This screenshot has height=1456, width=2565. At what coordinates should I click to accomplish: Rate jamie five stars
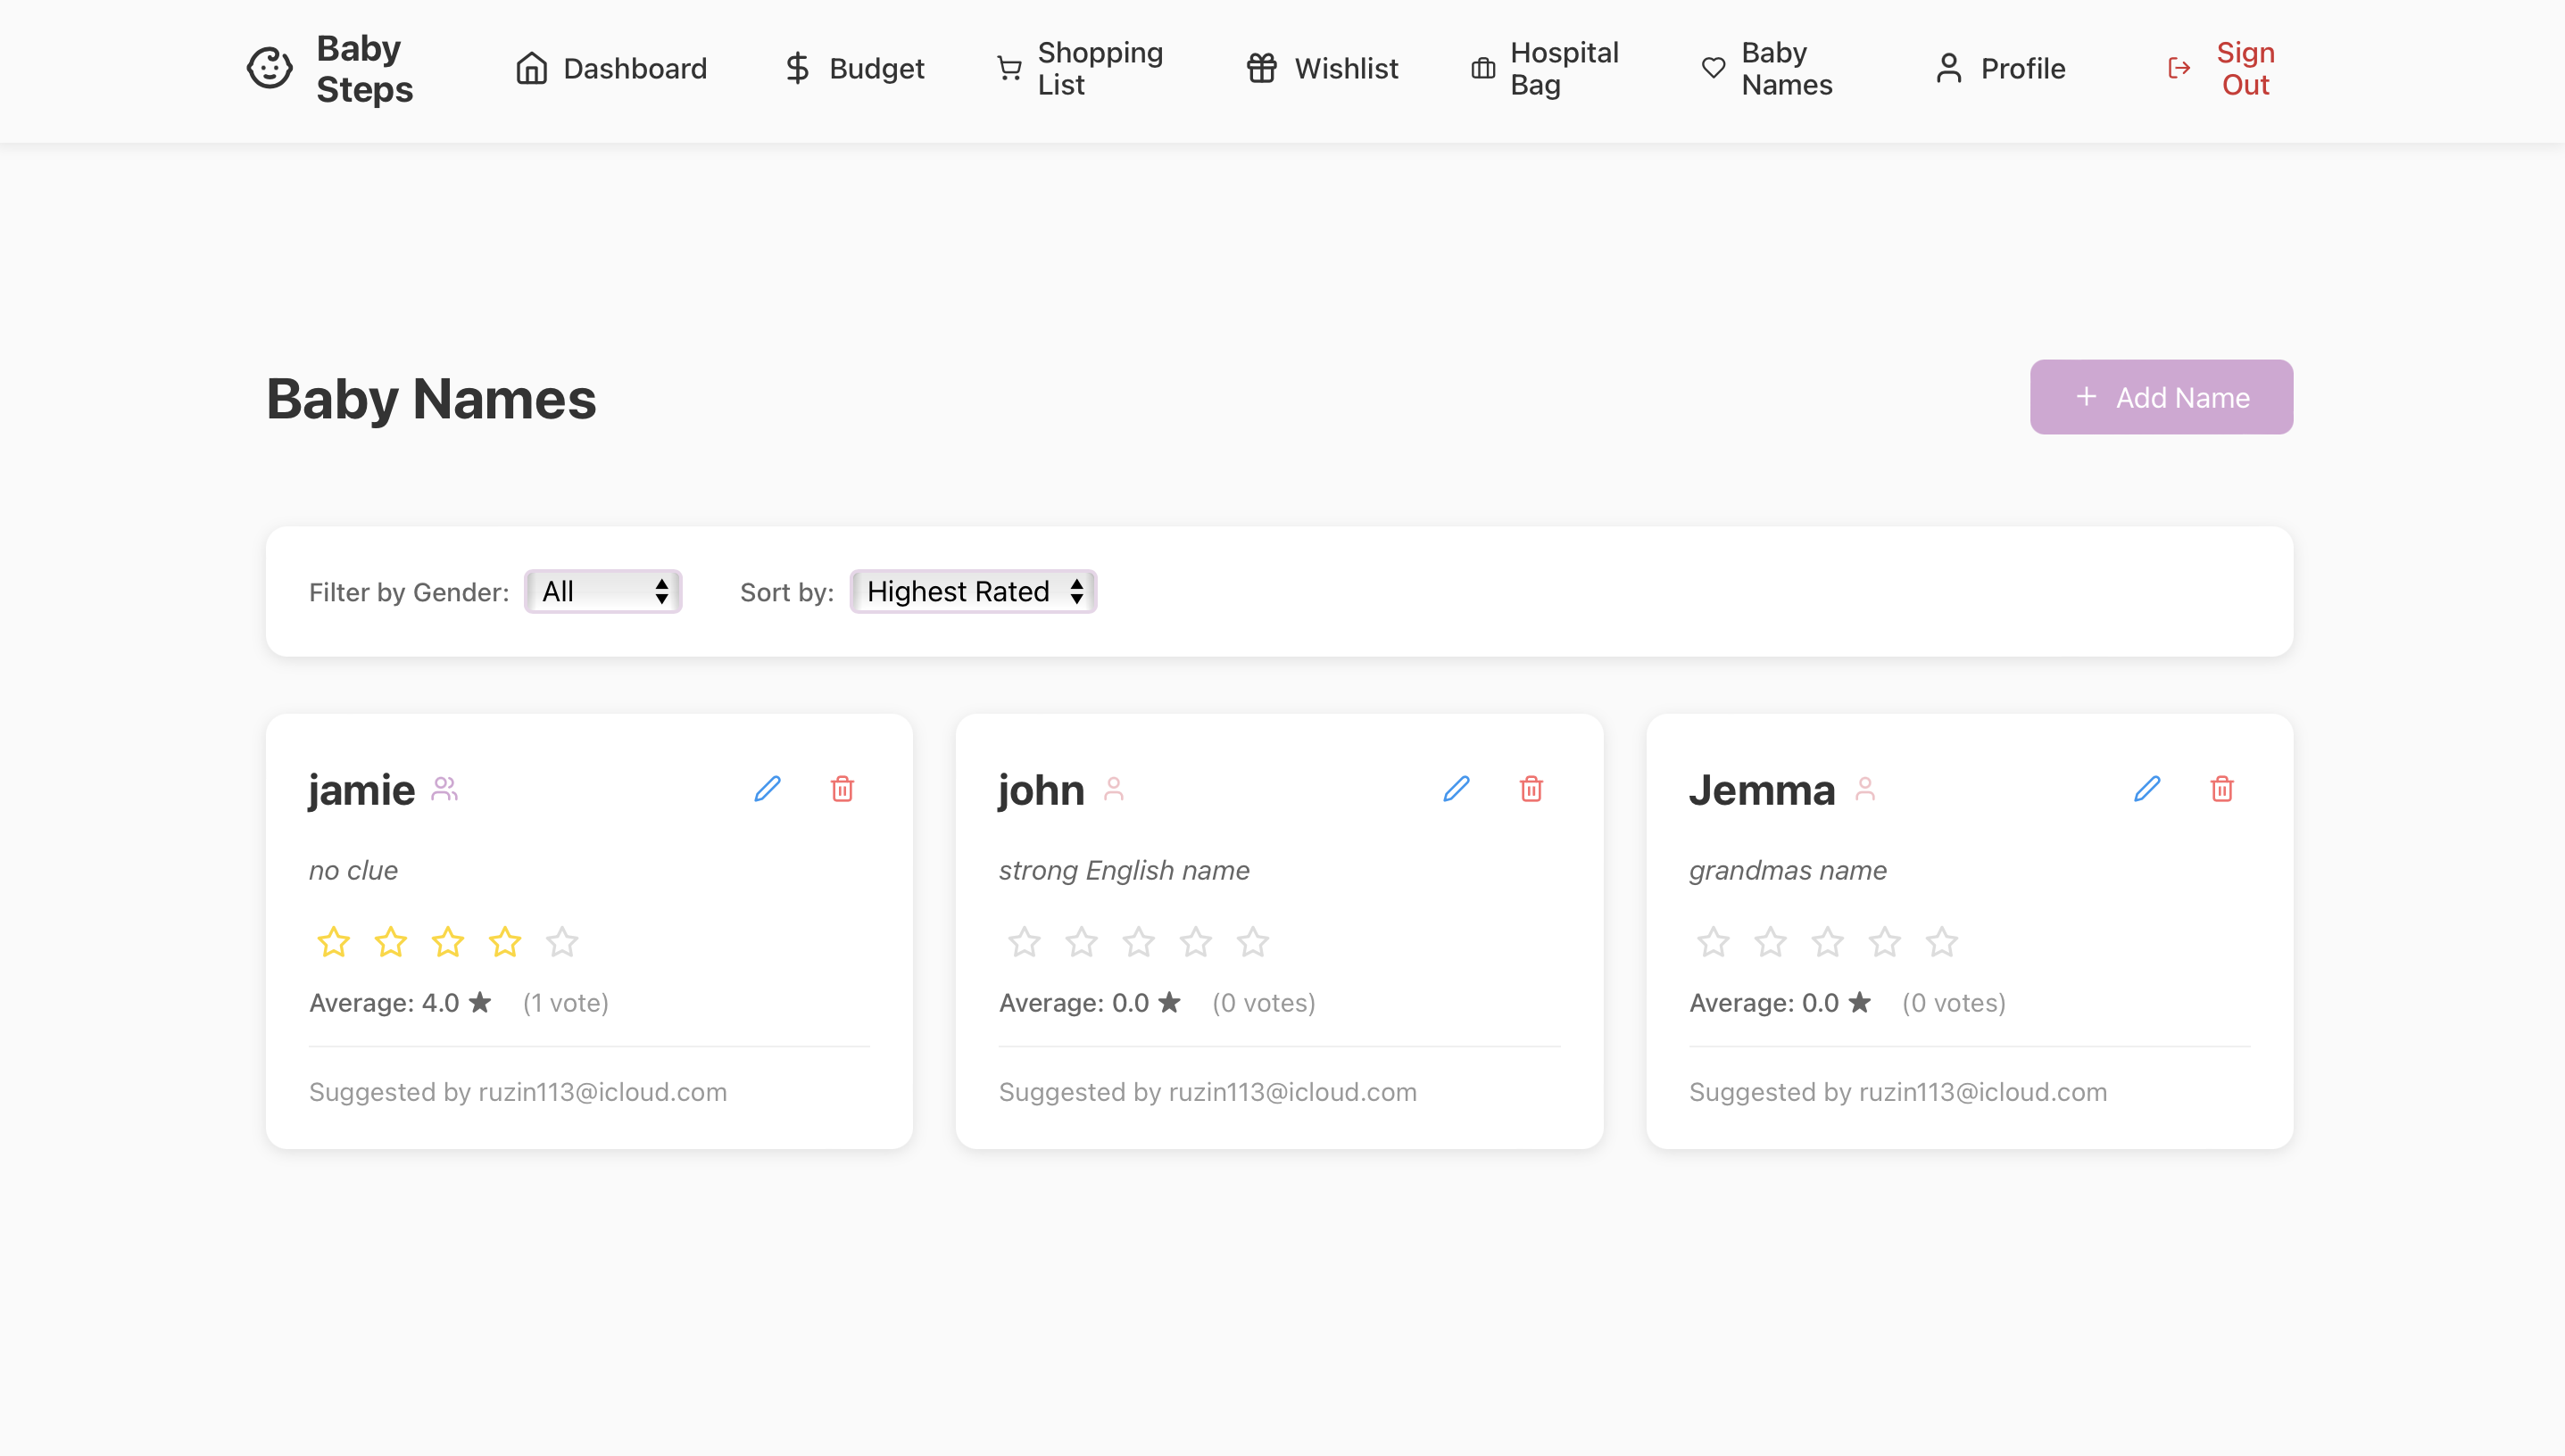[562, 942]
